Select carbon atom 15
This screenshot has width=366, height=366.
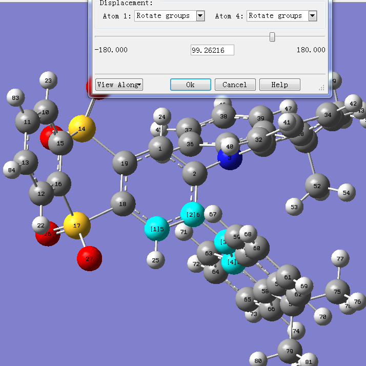click(x=60, y=143)
